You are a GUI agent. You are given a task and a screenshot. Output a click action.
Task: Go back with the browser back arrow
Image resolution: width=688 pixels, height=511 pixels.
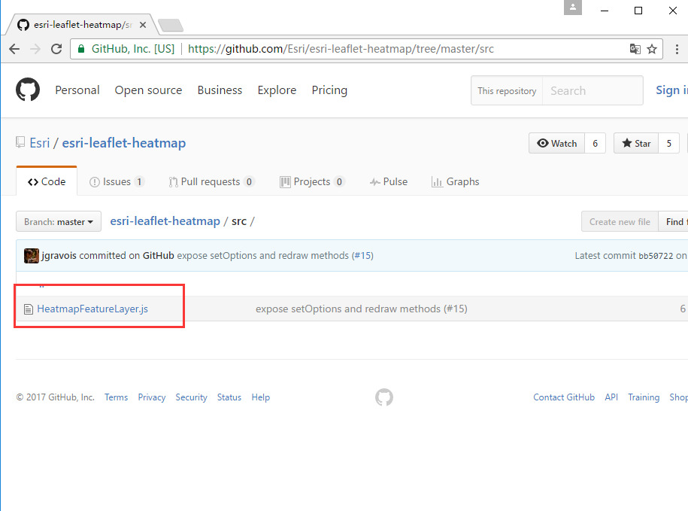14,49
